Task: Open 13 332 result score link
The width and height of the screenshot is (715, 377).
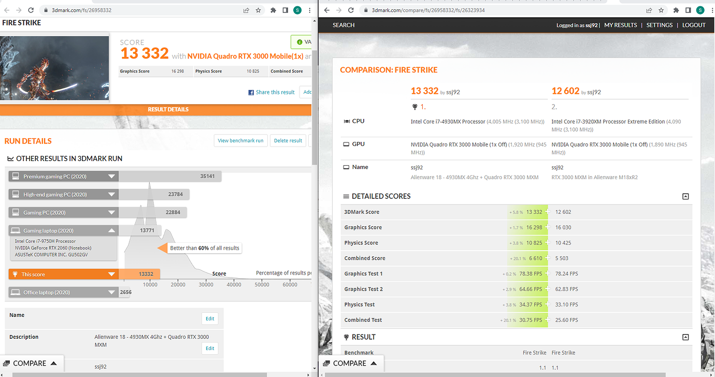Action: point(424,91)
